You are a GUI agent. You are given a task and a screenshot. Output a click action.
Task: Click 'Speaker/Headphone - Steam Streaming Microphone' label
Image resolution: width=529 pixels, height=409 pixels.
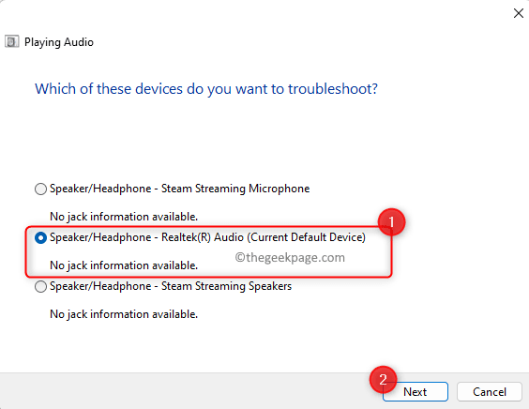tap(179, 189)
